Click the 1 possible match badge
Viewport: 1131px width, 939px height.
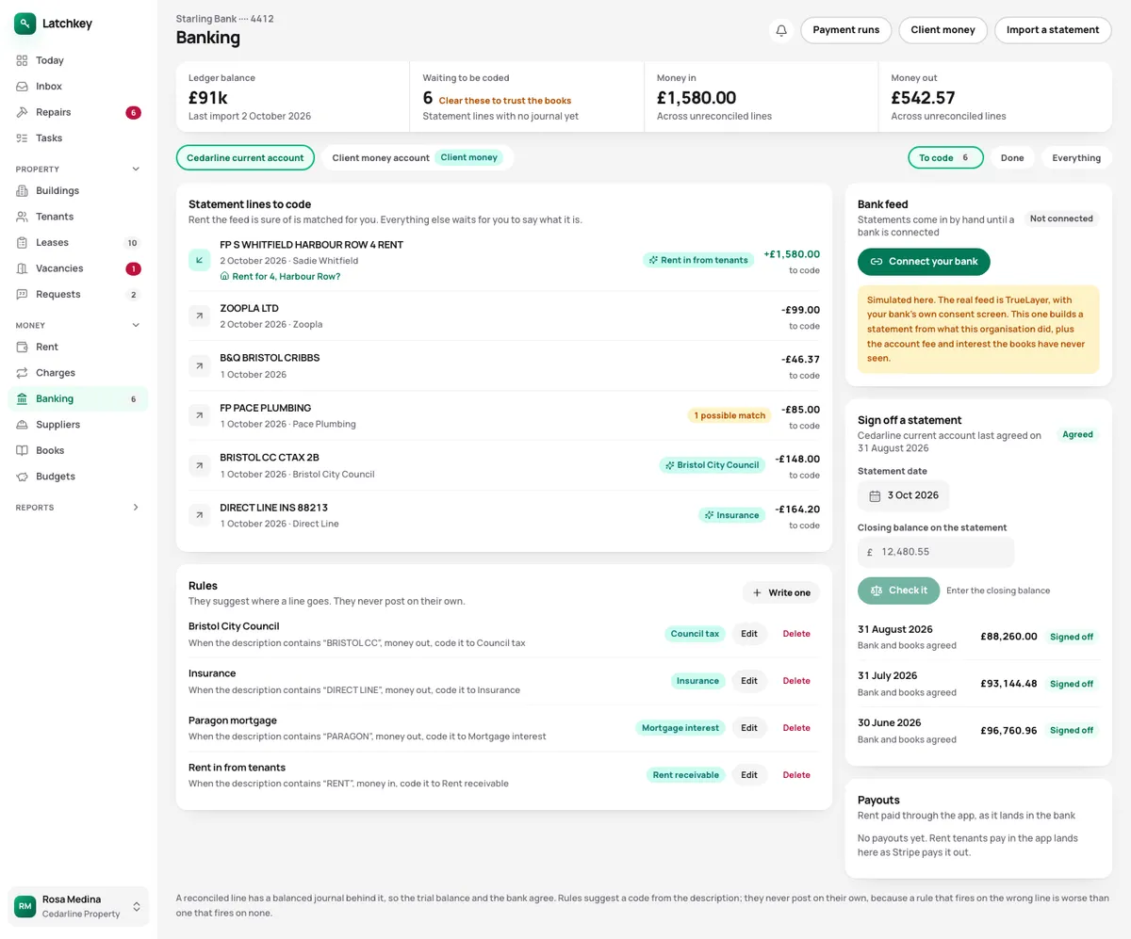tap(729, 415)
